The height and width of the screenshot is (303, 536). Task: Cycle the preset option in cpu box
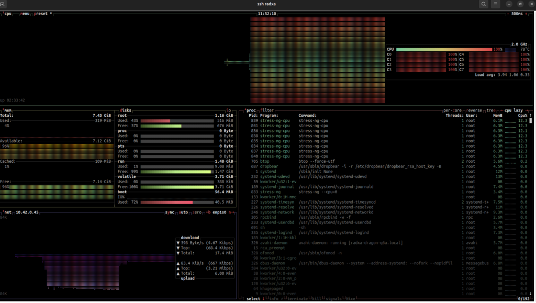[x=41, y=14]
